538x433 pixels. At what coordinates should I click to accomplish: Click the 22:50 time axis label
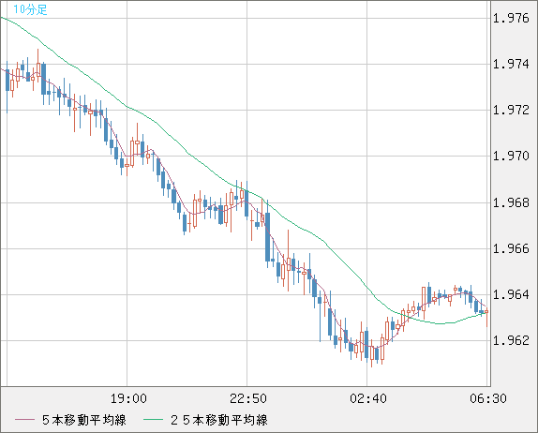click(248, 398)
